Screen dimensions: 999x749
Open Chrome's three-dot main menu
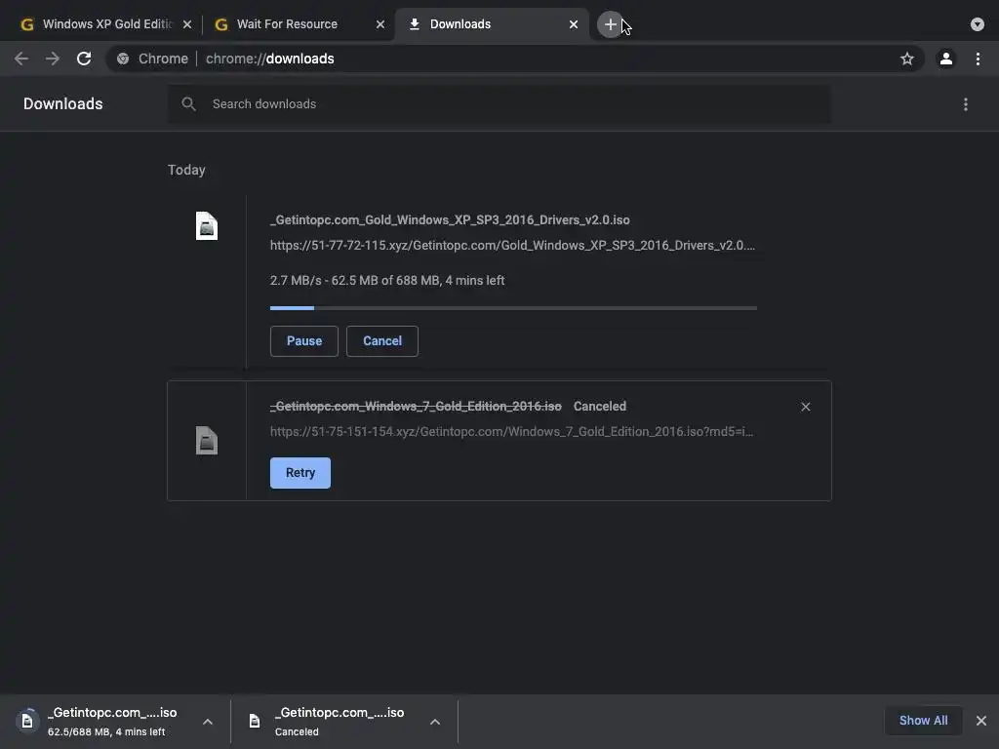[978, 59]
